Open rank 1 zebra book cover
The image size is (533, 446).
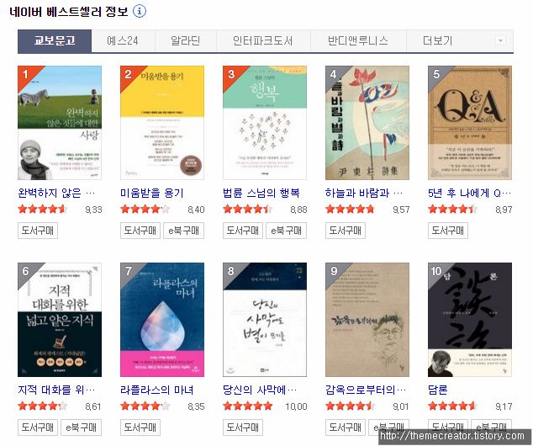(60, 123)
